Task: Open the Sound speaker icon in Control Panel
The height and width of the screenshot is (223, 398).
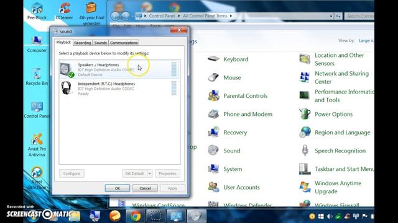Action: click(x=213, y=151)
